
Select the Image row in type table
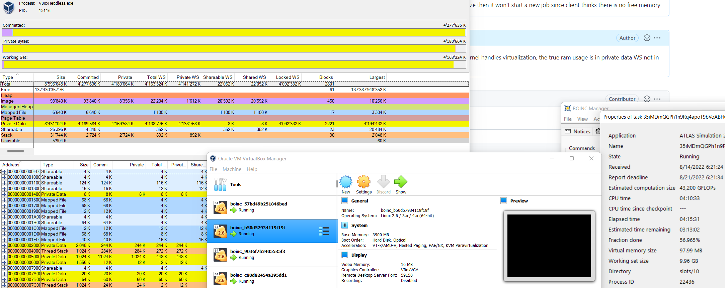pos(234,101)
